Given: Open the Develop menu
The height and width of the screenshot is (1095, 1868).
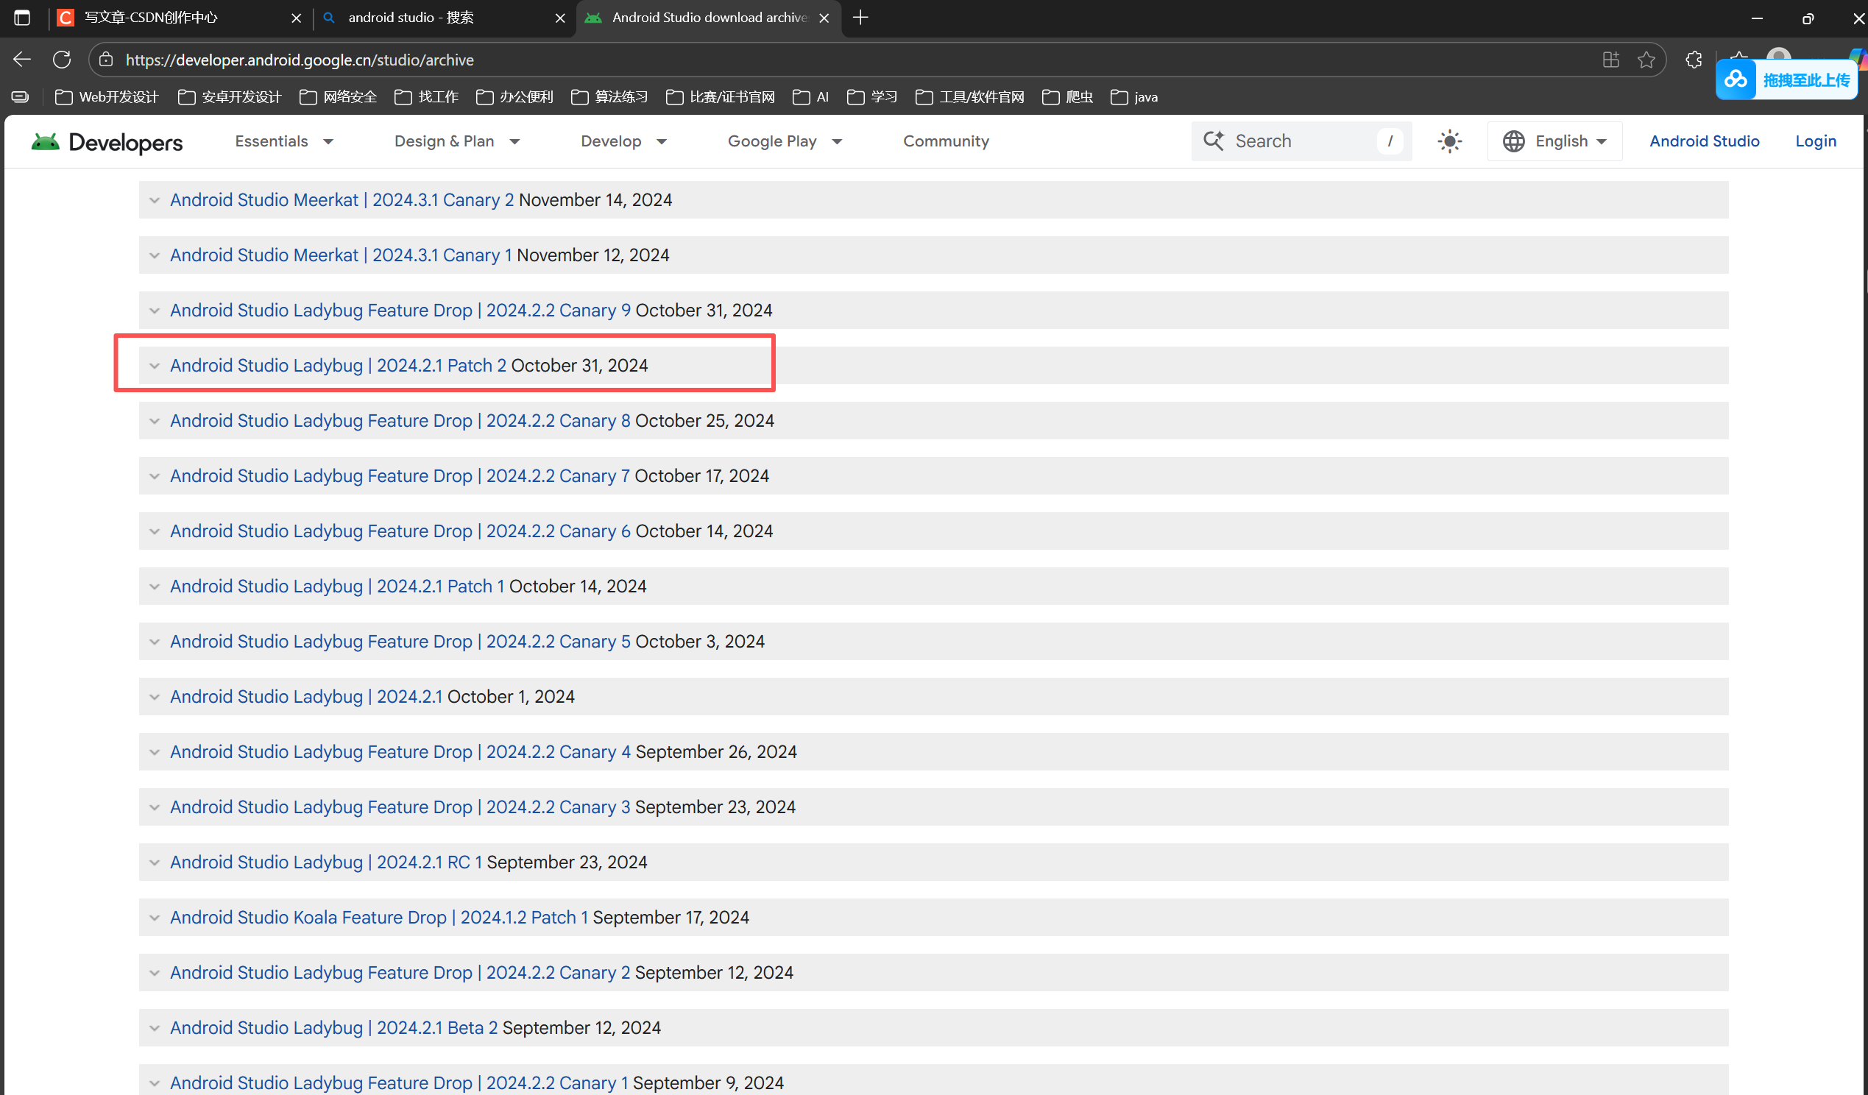Looking at the screenshot, I should point(623,141).
